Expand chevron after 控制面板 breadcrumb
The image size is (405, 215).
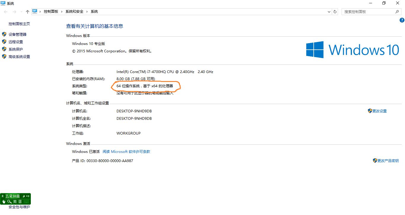(62, 12)
